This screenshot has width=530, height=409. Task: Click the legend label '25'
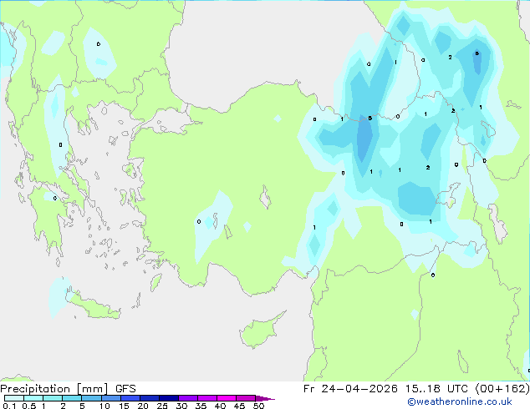[162, 406]
